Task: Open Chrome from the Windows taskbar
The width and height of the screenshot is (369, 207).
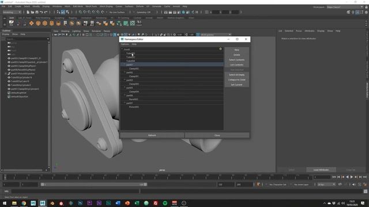Action: 24,203
